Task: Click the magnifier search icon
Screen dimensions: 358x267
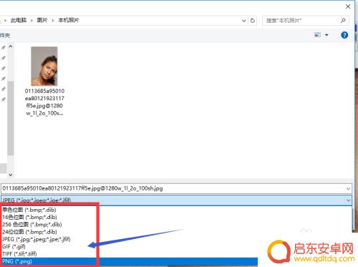Action: (x=343, y=21)
